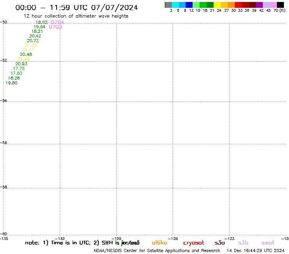Image resolution: width=289 pixels, height=254 pixels.
Task: Click the gray swatch in the color bar
Action: click(168, 5)
